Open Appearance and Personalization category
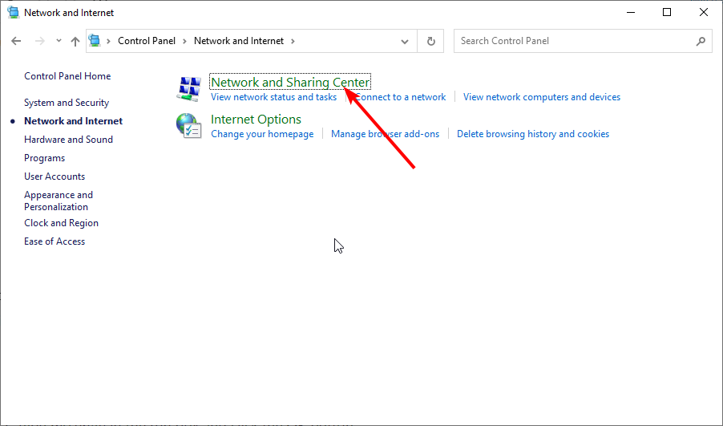Screen dimensions: 723x426 59,201
